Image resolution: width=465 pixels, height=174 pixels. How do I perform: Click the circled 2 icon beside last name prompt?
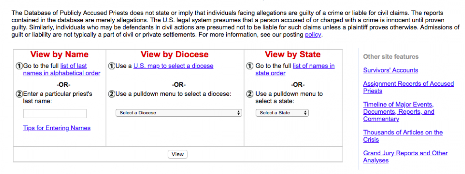click(19, 94)
